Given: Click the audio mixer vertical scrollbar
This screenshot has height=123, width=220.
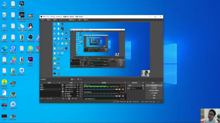Looking at the screenshot, I should [126, 89].
